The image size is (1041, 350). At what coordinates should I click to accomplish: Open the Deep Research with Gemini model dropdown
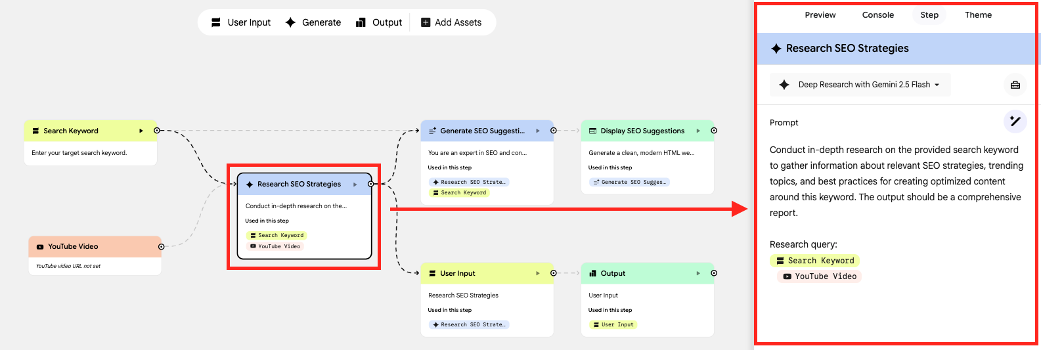pos(860,85)
